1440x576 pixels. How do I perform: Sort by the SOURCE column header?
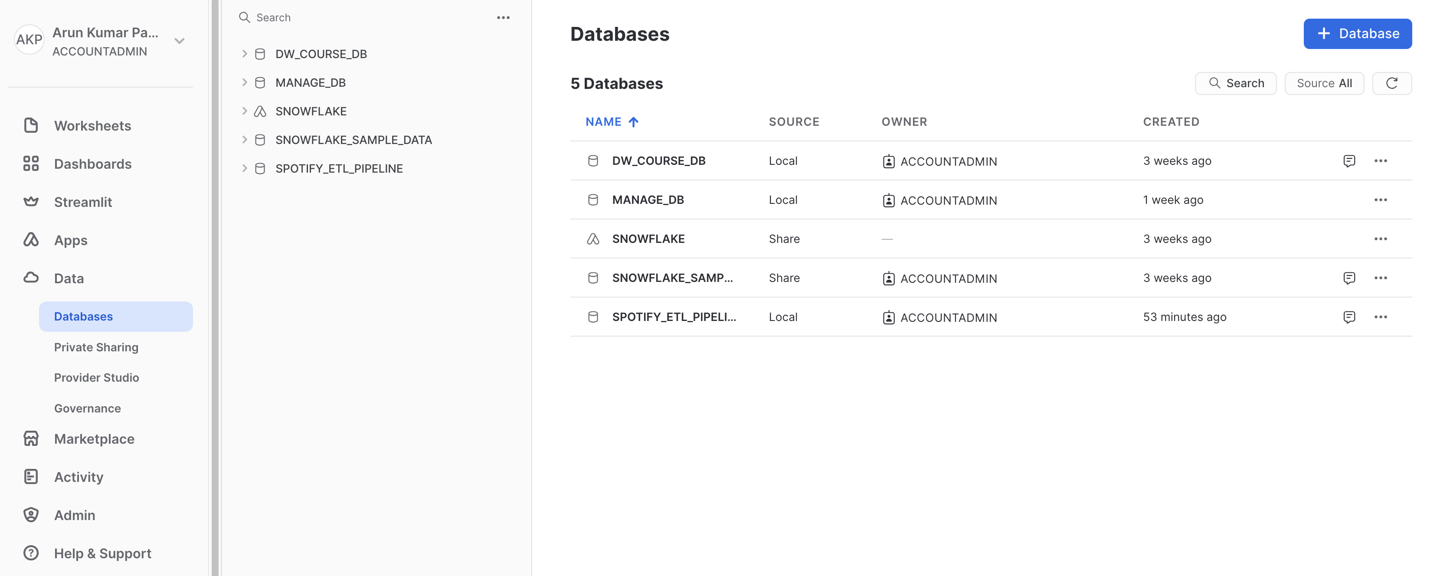tap(794, 121)
